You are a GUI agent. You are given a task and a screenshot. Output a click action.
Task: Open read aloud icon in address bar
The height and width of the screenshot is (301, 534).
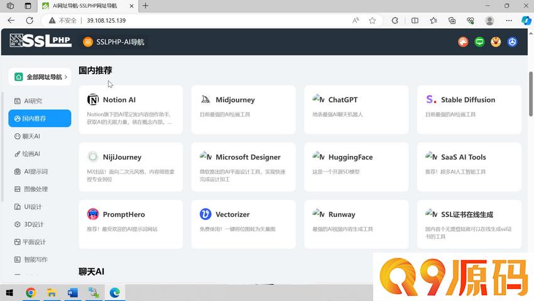pyautogui.click(x=356, y=21)
